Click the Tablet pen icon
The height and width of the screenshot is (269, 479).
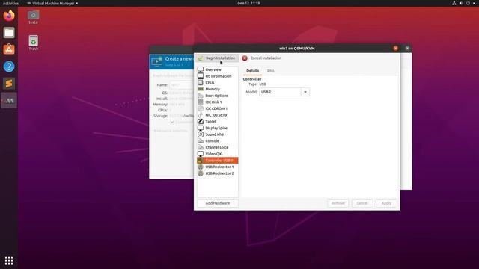(201, 121)
